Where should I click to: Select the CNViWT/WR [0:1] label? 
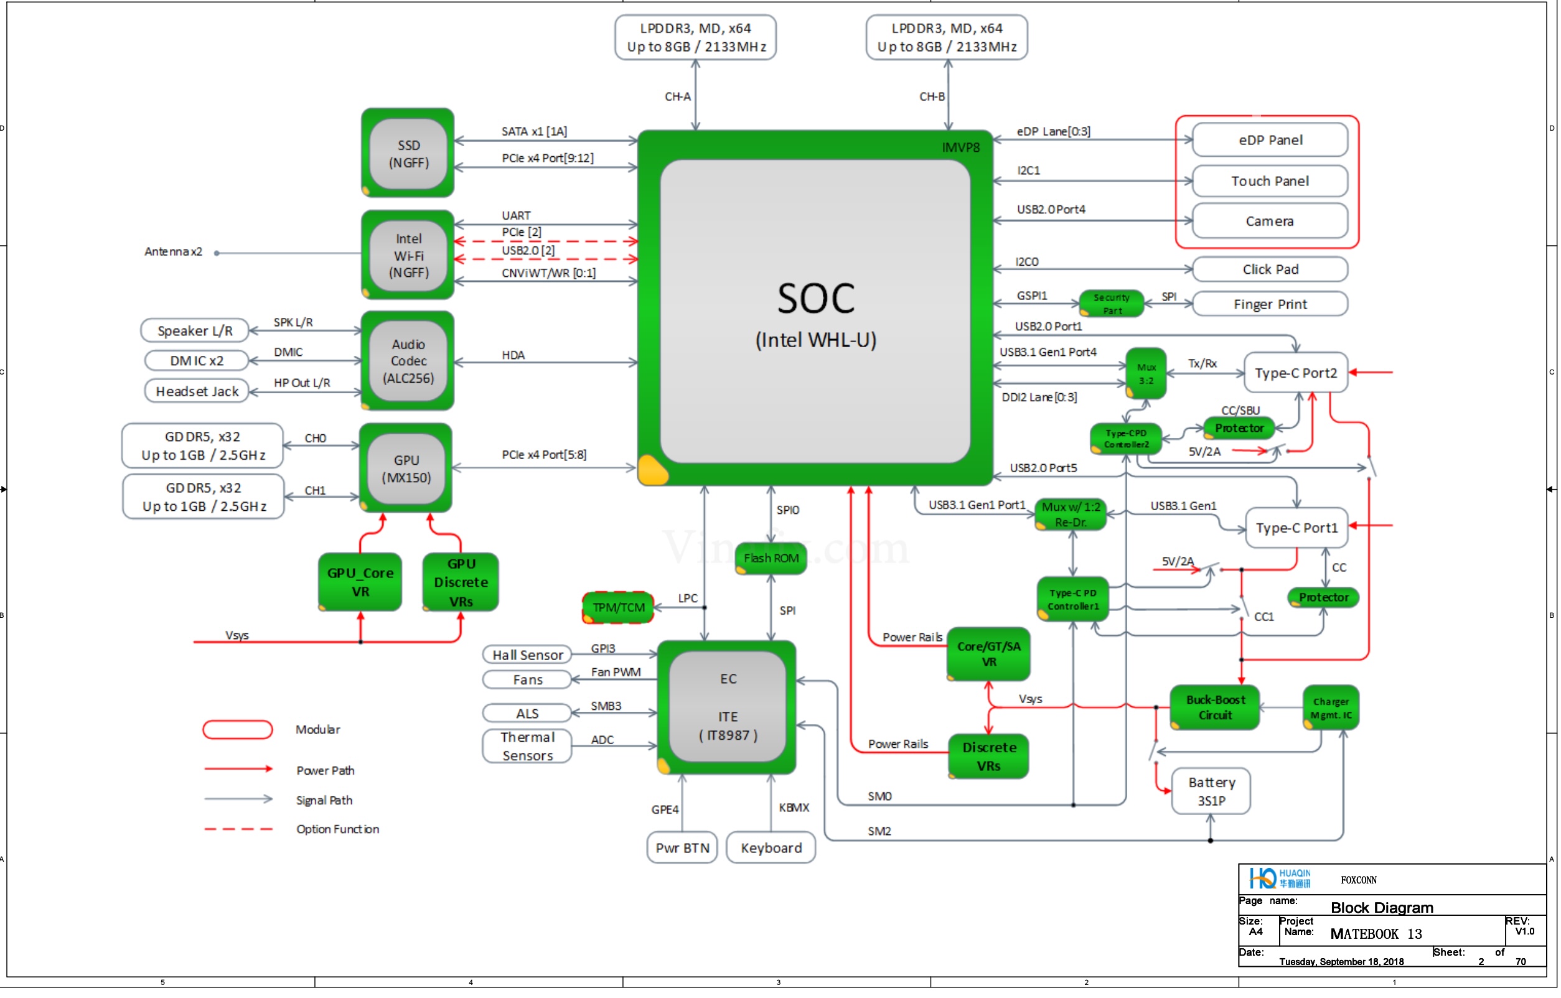[x=548, y=274]
